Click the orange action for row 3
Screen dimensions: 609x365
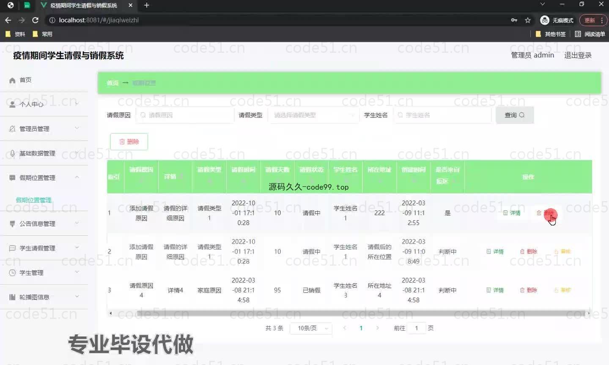(x=562, y=290)
